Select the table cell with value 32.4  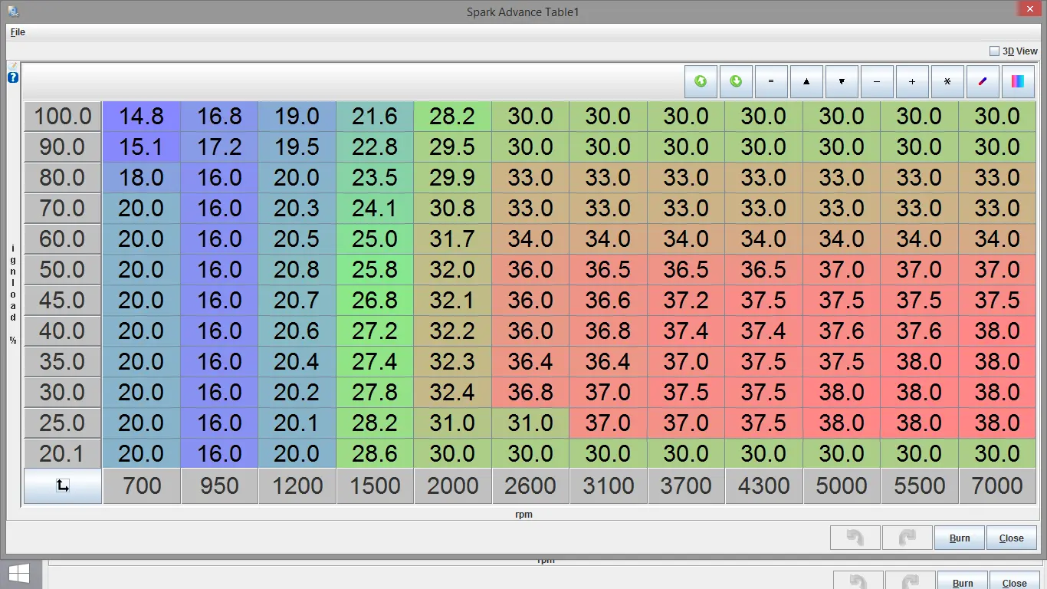coord(453,393)
